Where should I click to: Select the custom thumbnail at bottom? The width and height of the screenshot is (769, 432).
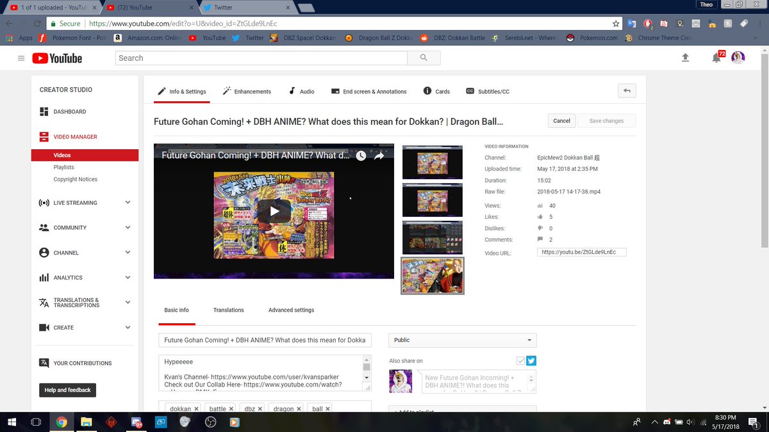[433, 276]
